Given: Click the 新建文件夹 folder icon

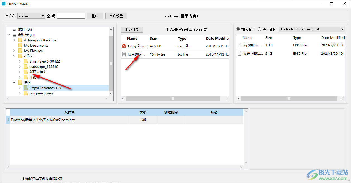Looking at the screenshot, I should 26,72.
